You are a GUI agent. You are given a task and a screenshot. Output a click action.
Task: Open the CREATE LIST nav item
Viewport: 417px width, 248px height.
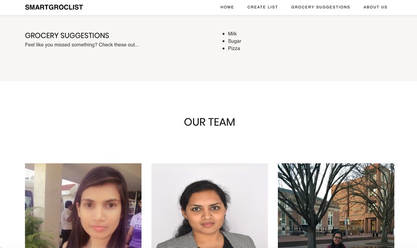pos(262,7)
